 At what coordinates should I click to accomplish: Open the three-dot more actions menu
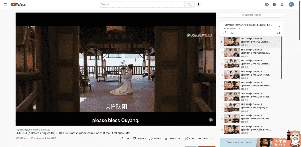pyautogui.click(x=213, y=138)
